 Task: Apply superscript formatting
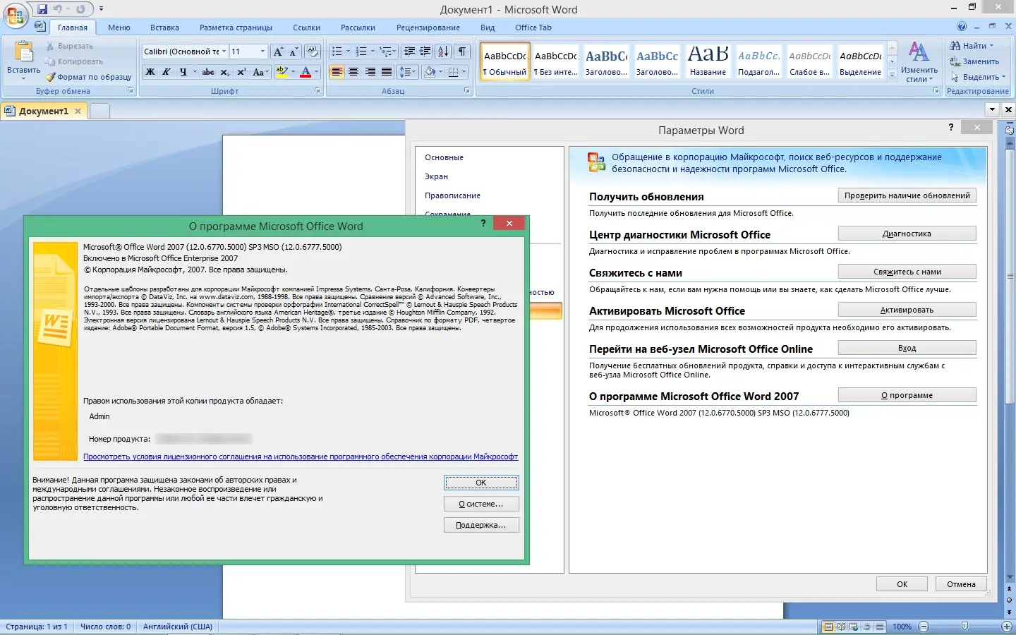coord(241,72)
